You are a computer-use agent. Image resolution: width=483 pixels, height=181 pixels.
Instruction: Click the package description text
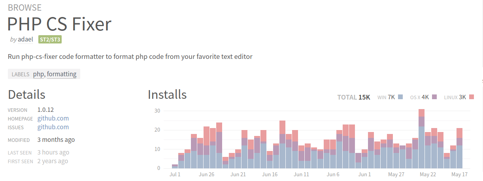click(130, 57)
